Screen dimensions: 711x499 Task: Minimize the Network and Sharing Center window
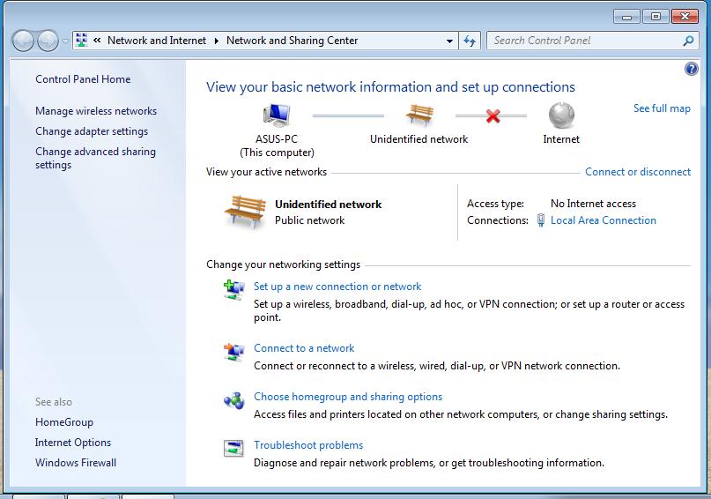click(626, 17)
